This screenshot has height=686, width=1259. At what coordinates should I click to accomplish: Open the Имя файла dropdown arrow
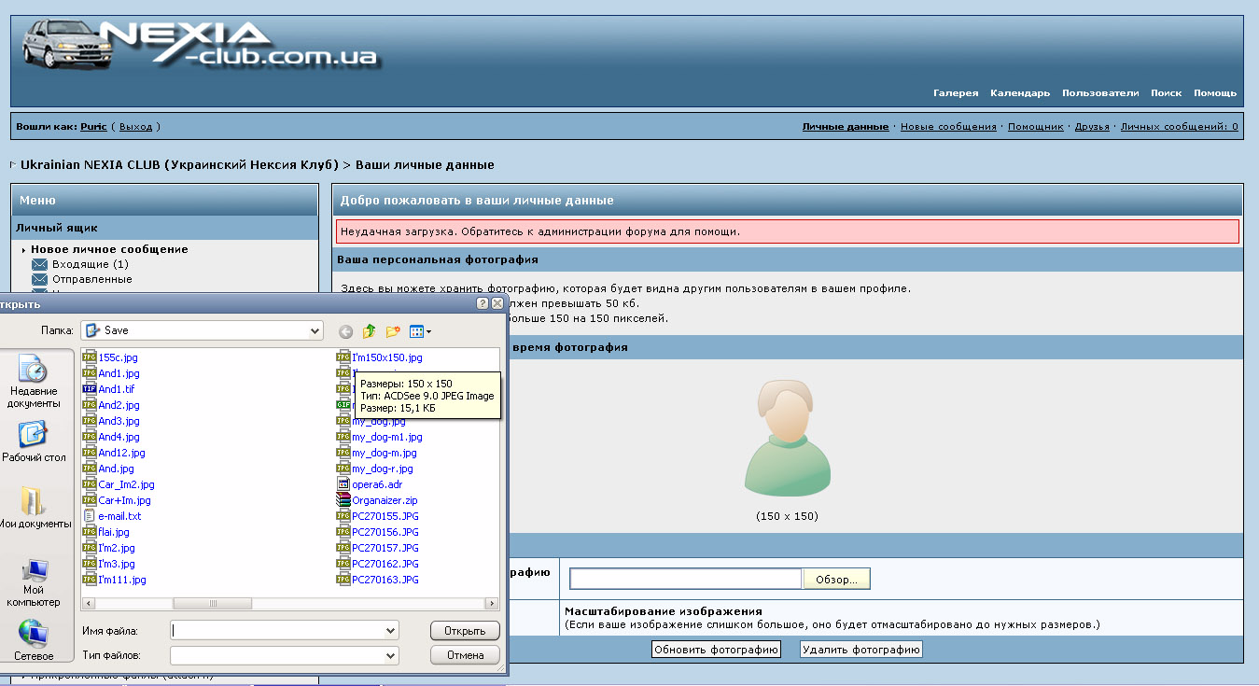coord(390,631)
